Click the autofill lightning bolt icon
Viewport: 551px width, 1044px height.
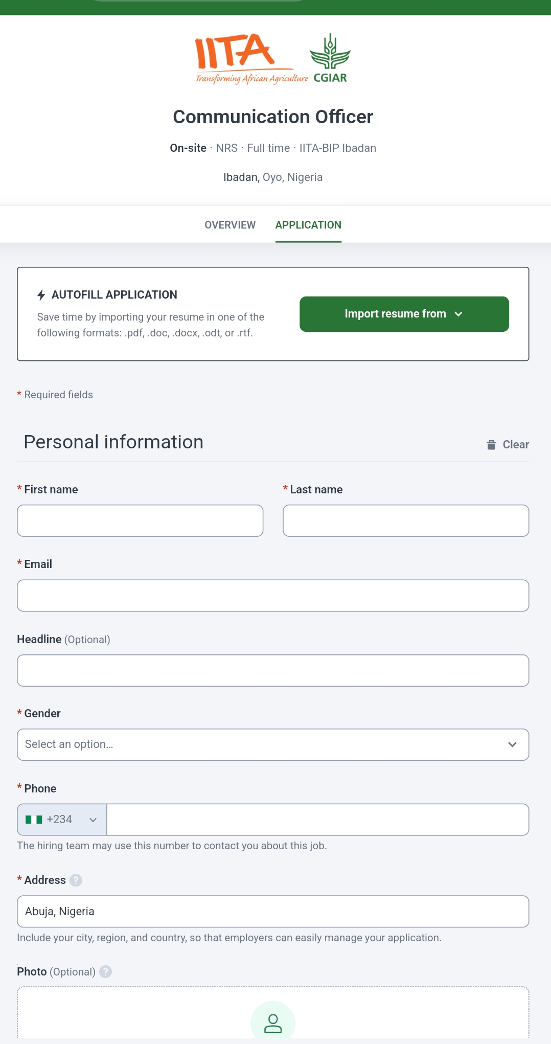41,295
